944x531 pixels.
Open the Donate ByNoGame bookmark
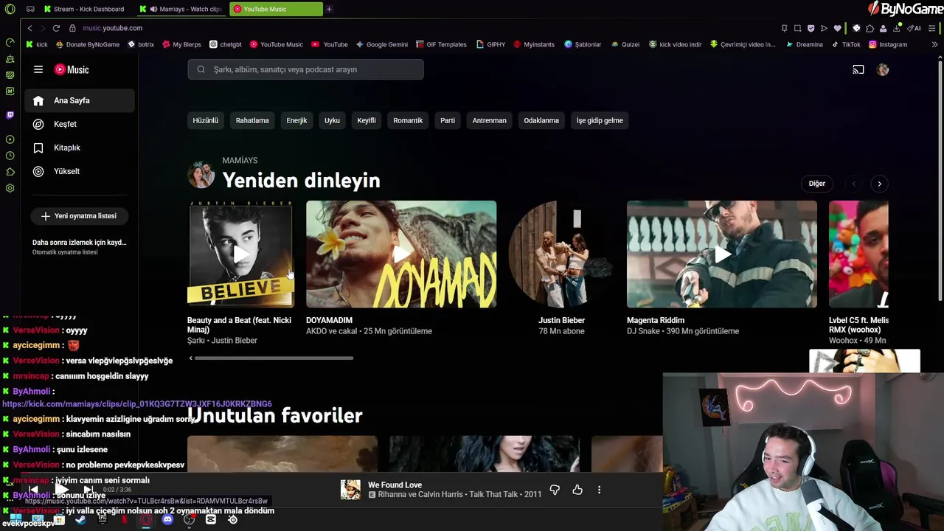coord(87,44)
